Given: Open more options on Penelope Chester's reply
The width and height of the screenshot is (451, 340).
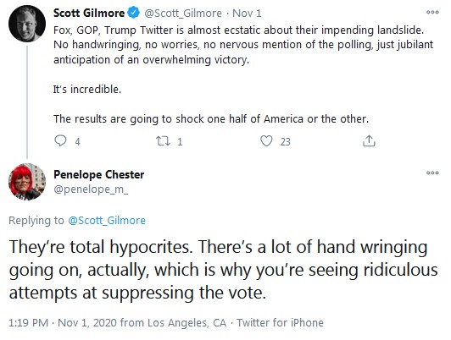Looking at the screenshot, I should 432,173.
